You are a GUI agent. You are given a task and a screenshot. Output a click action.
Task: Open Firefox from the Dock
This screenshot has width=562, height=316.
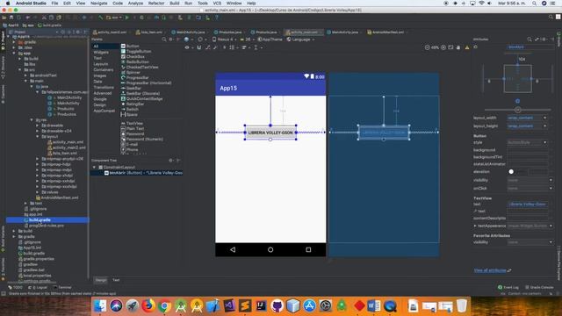[x=148, y=306]
